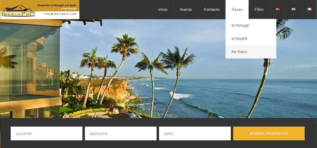
Task: Choose 'en Portugal' from Casas submenu
Action: point(240,26)
